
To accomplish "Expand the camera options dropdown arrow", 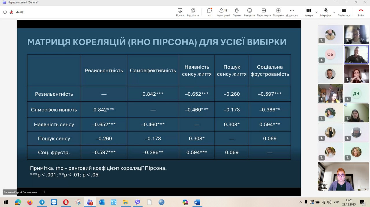I will (x=317, y=12).
